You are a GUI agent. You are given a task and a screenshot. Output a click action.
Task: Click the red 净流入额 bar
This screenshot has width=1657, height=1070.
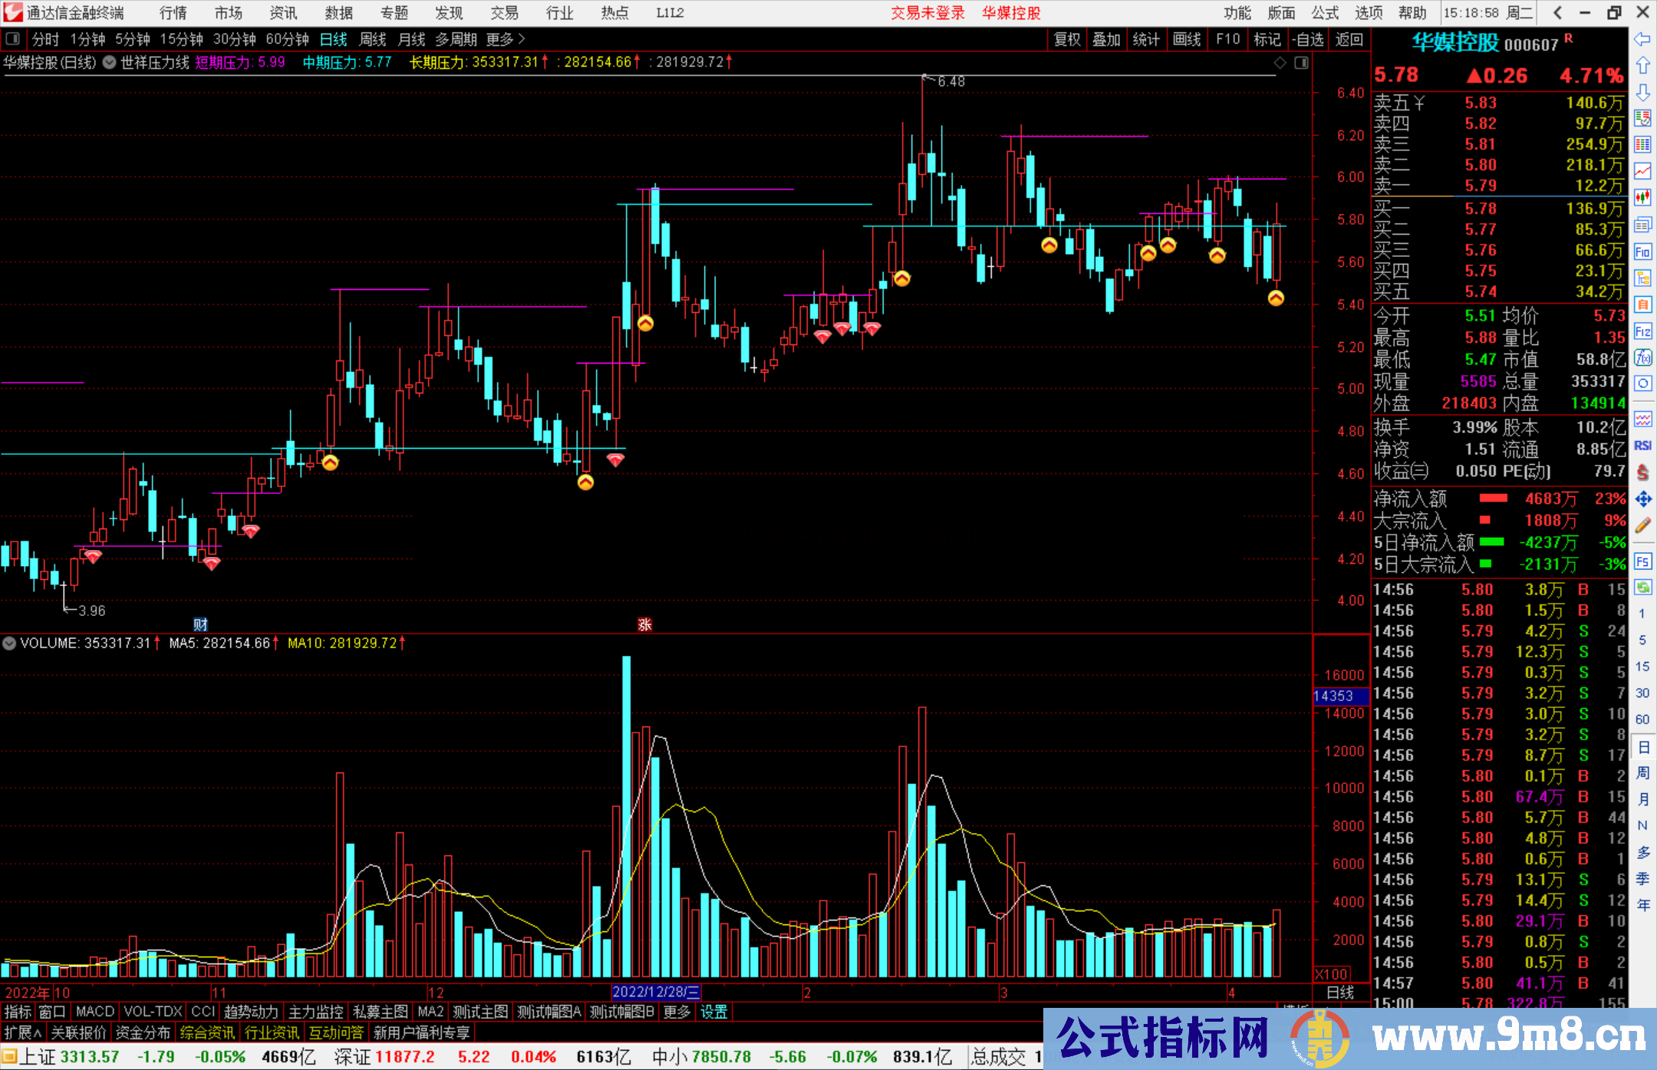[x=1493, y=499]
